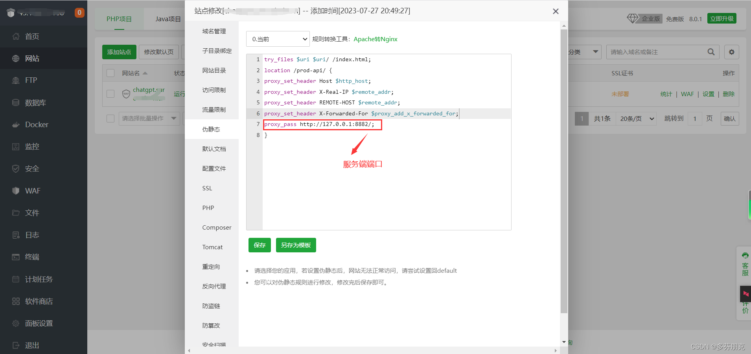Switch to the Java项目 tab
Viewport: 751px width, 354px height.
(168, 19)
